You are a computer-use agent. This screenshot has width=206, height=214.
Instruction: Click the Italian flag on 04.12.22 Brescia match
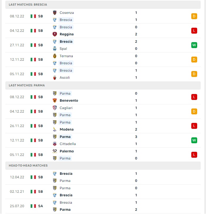(x=33, y=31)
